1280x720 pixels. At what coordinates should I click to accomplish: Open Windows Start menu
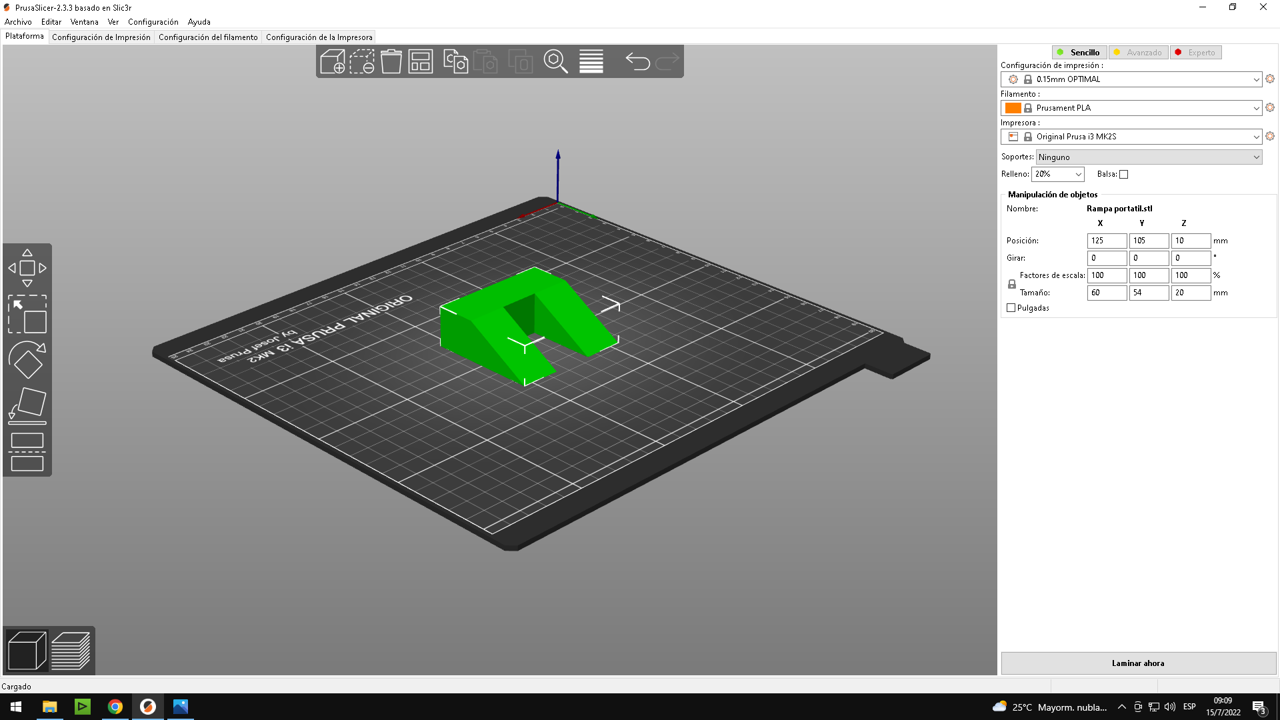coord(16,707)
